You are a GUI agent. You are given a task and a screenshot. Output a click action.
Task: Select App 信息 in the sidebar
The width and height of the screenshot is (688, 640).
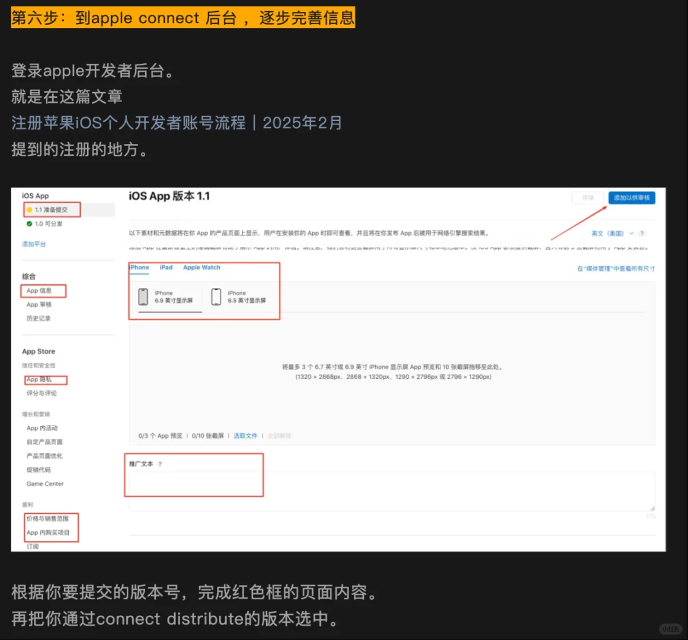point(39,290)
